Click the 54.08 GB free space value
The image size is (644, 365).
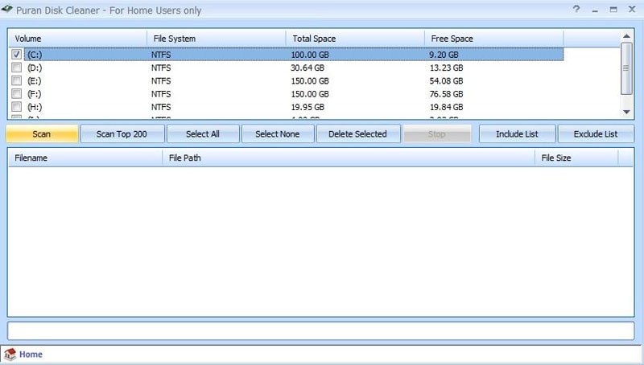[447, 80]
